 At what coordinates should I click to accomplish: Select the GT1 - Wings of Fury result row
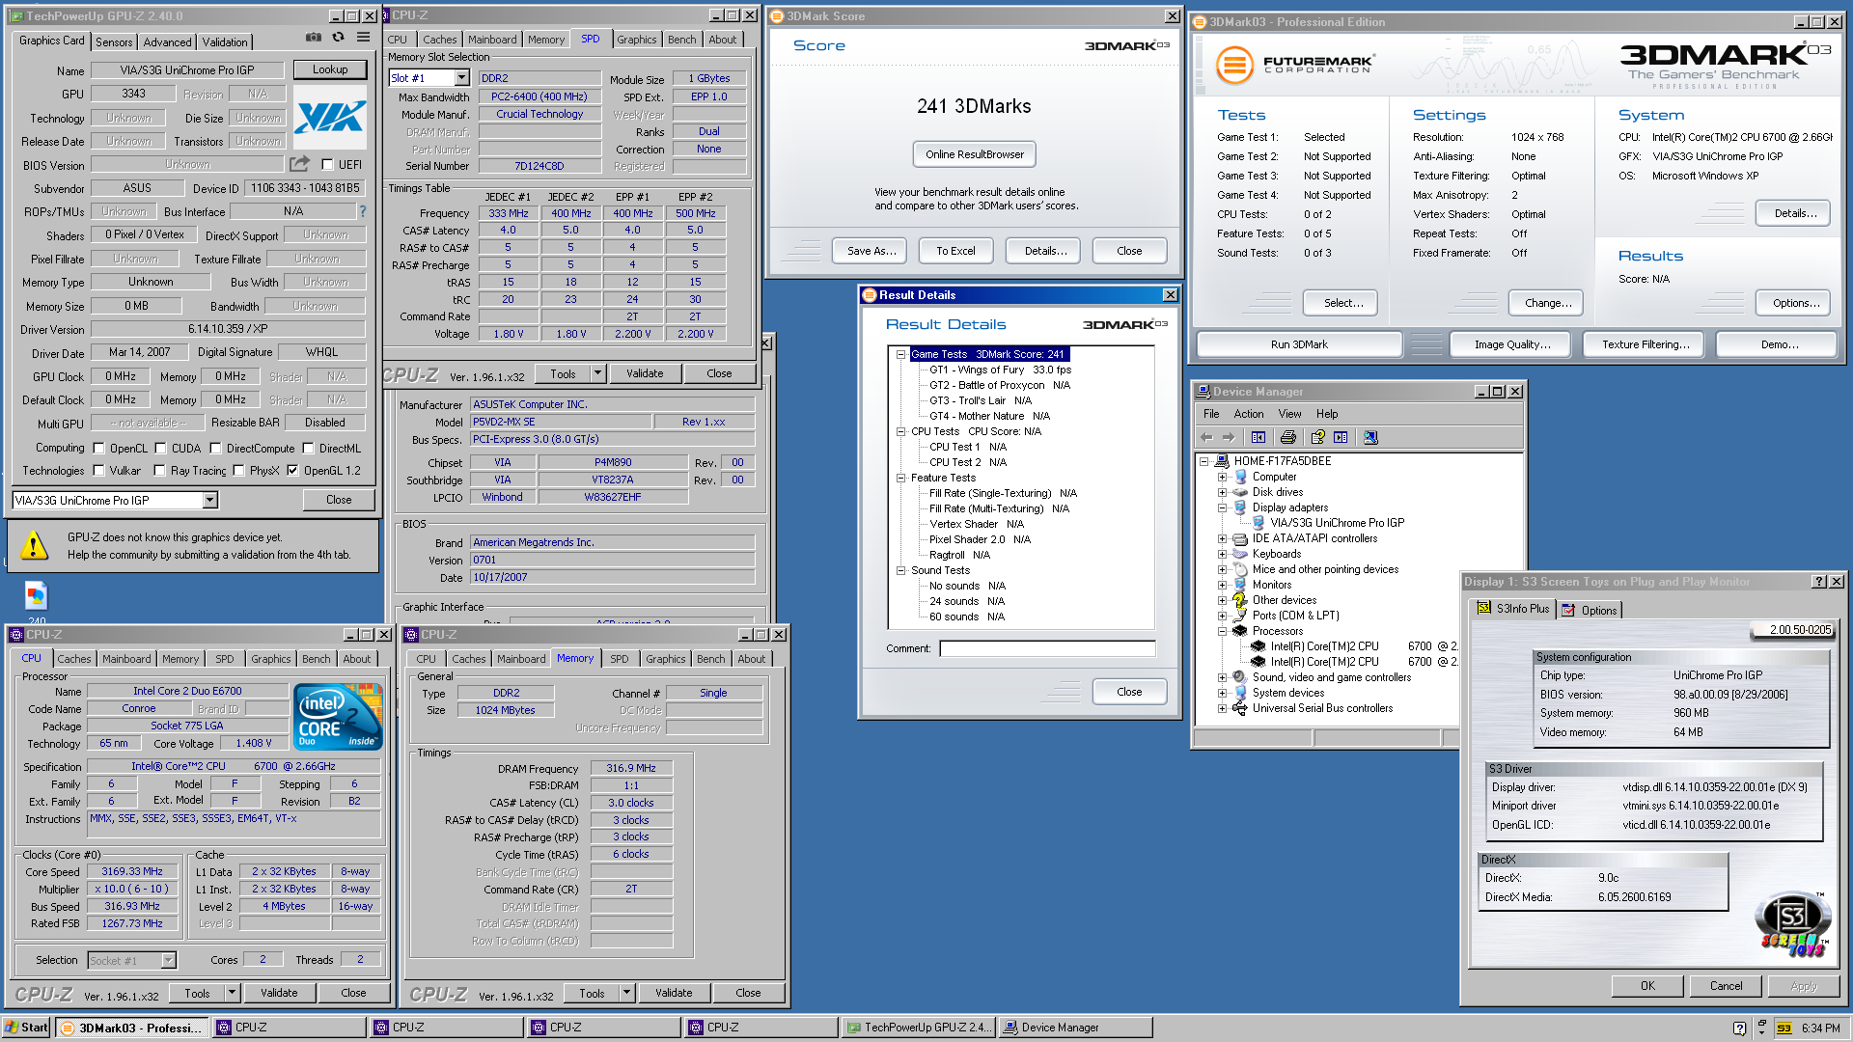(x=1000, y=370)
